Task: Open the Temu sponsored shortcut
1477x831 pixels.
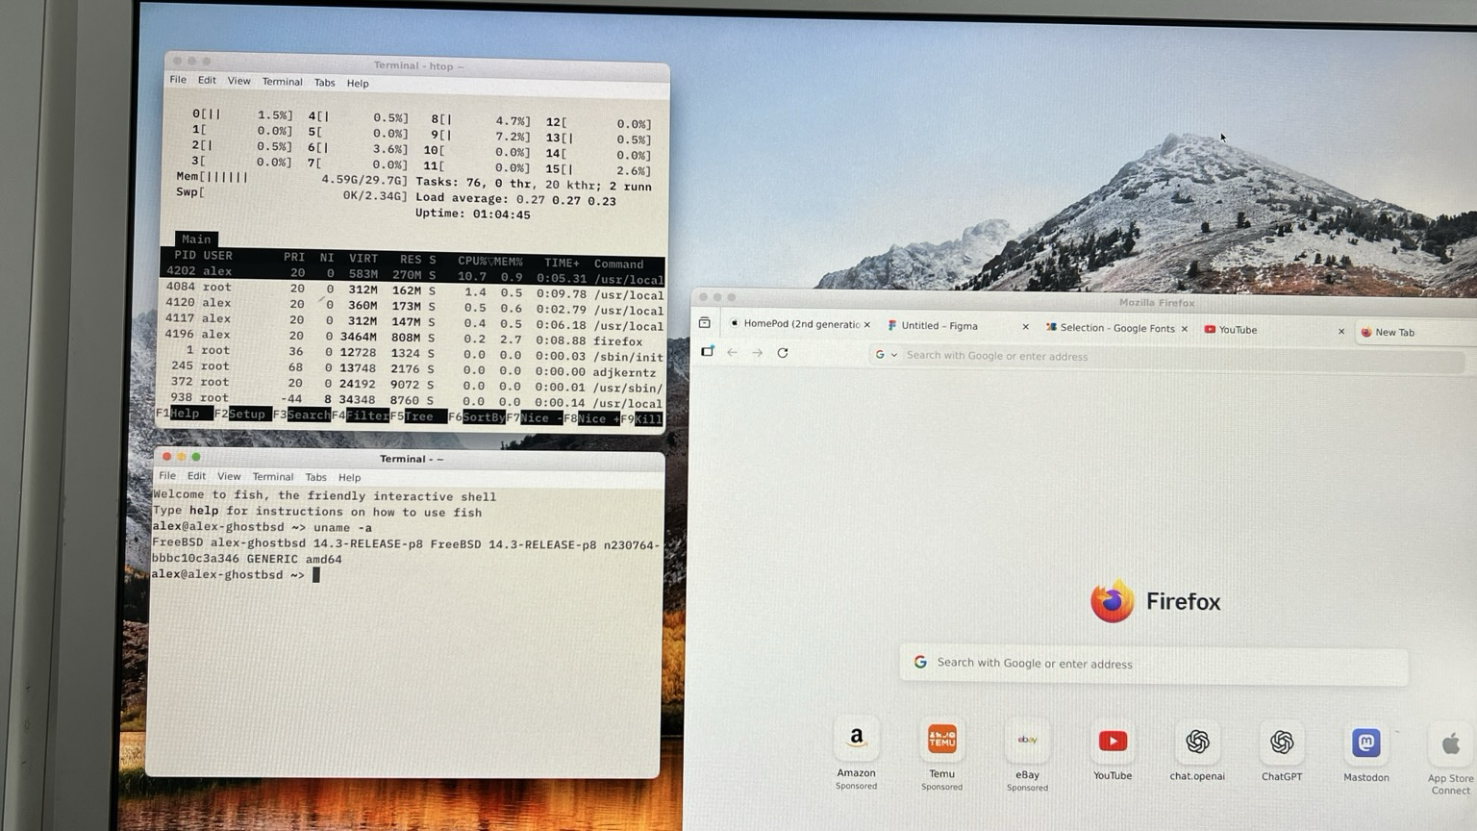Action: (x=941, y=755)
